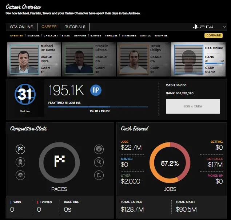Image resolution: width=231 pixels, height=220 pixels.
Task: Click the Join a Crew button
Action: click(193, 106)
